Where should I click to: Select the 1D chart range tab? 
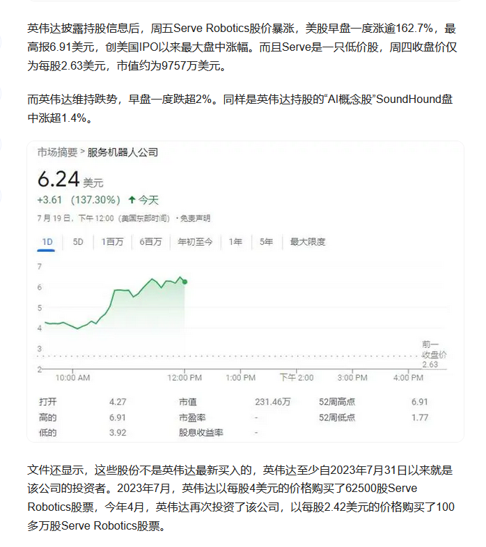[47, 242]
